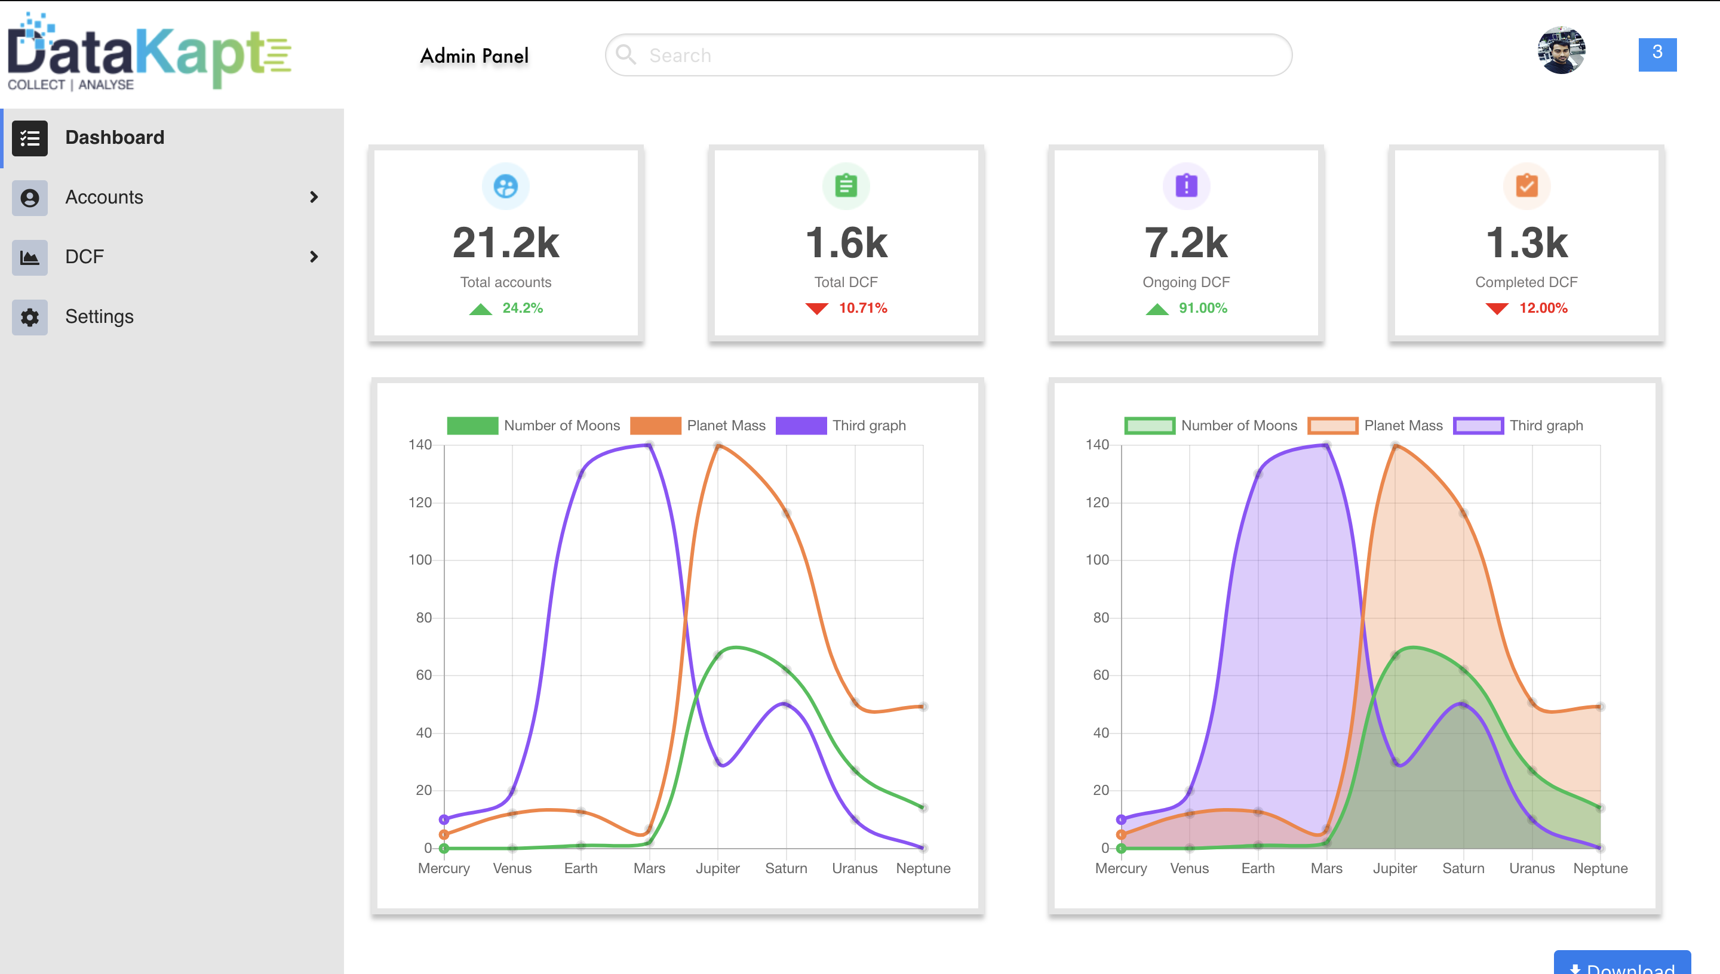This screenshot has height=974, width=1720.
Task: Click the Ongoing DCF alert clipboard icon
Action: [1186, 186]
